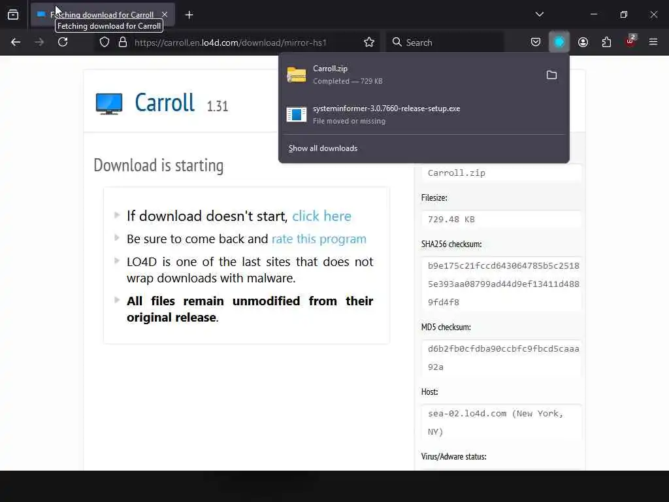Click the Carroll monitor logo icon
The width and height of the screenshot is (669, 502).
[x=109, y=104]
